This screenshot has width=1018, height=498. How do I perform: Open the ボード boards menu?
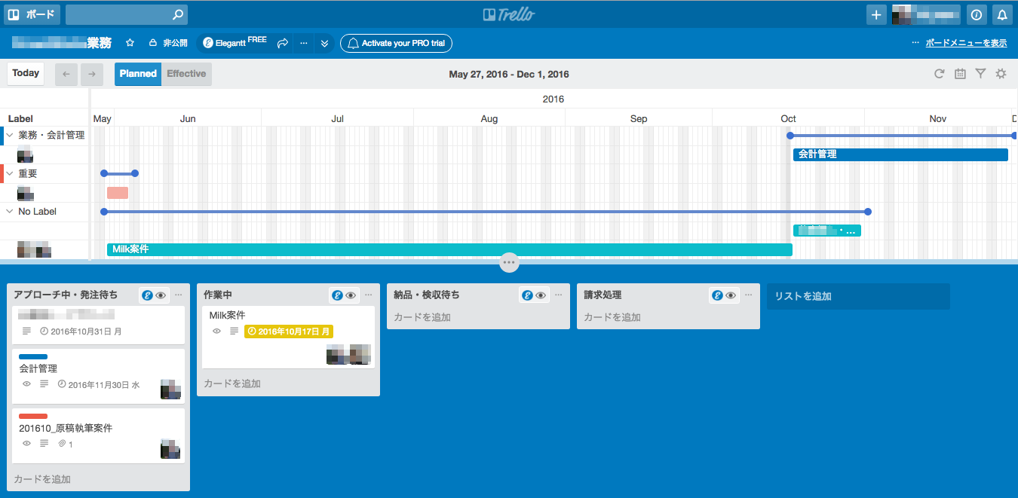point(32,14)
